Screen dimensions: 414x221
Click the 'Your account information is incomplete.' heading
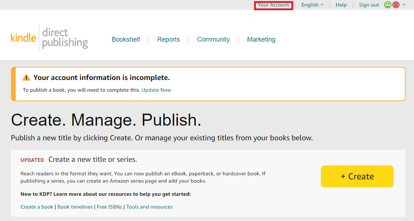click(x=102, y=78)
